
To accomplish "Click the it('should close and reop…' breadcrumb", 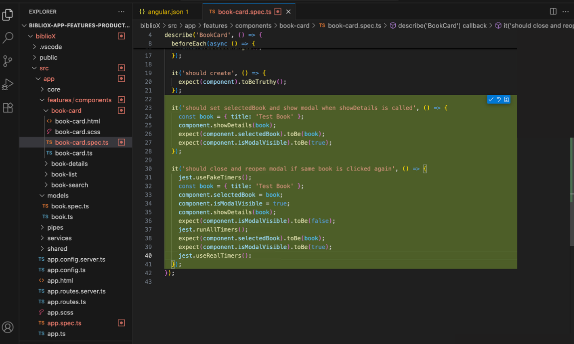I will [x=534, y=25].
